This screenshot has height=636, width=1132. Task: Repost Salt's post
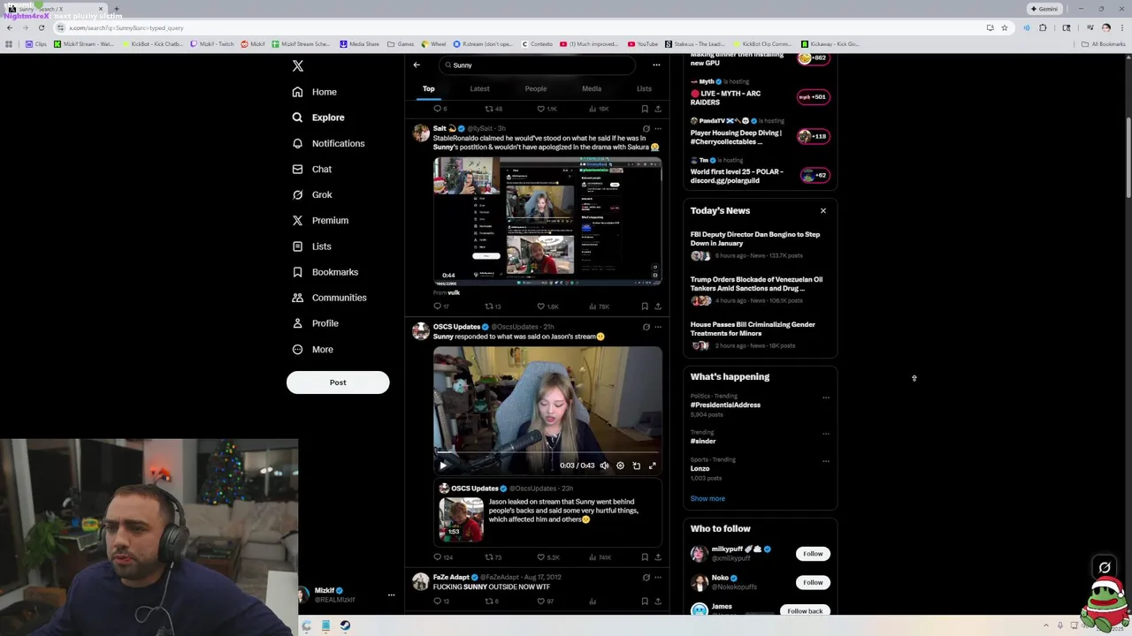tap(493, 307)
